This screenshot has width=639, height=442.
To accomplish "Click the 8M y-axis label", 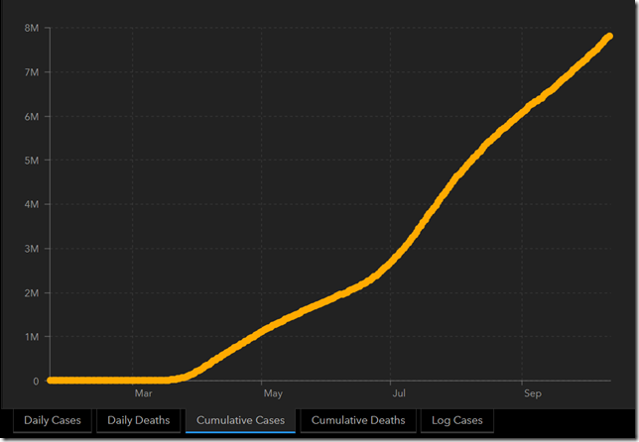I will pyautogui.click(x=32, y=28).
